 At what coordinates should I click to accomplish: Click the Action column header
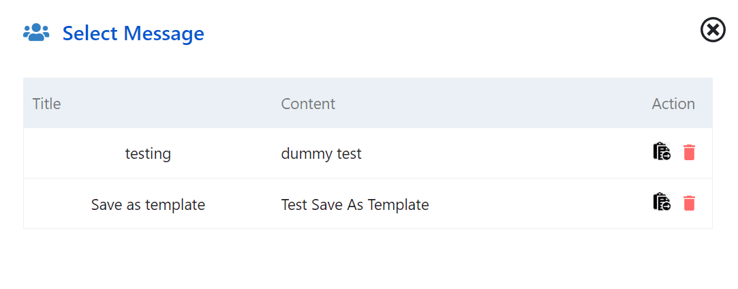click(673, 104)
